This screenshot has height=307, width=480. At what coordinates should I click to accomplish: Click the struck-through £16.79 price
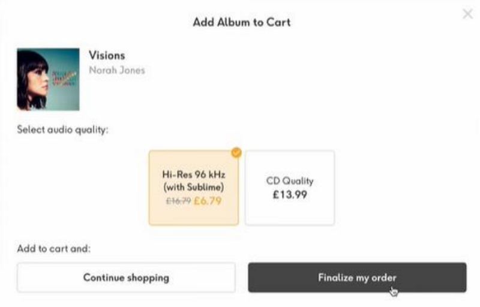coord(178,201)
